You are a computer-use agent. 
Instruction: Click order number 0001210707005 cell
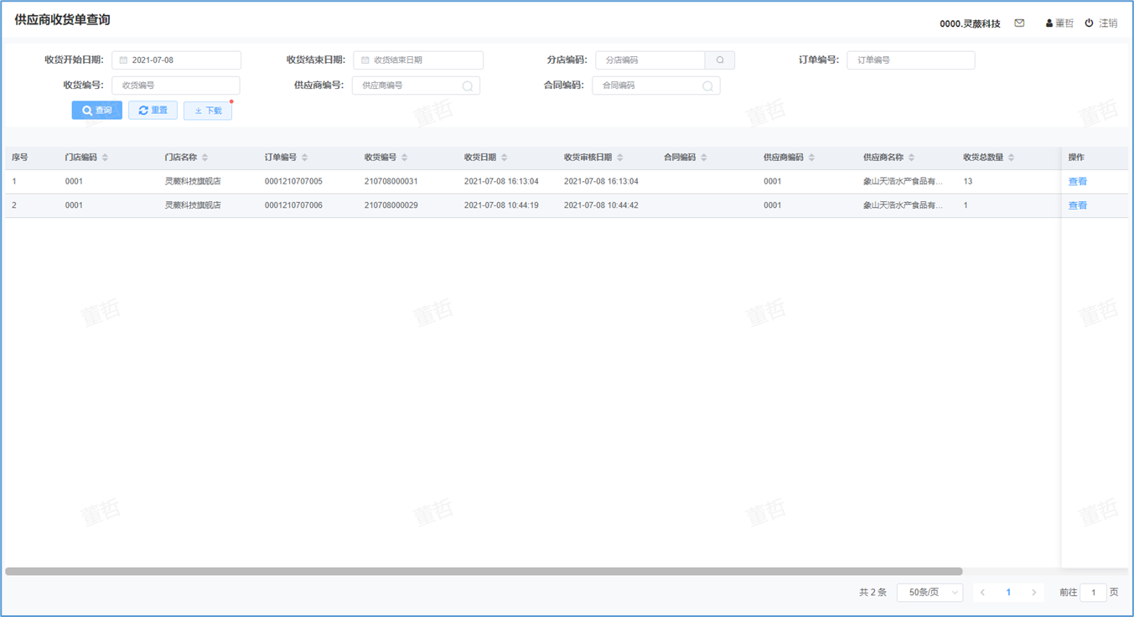click(293, 182)
